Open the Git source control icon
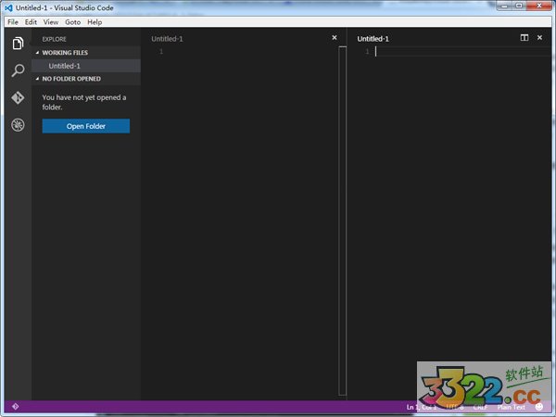 (18, 97)
